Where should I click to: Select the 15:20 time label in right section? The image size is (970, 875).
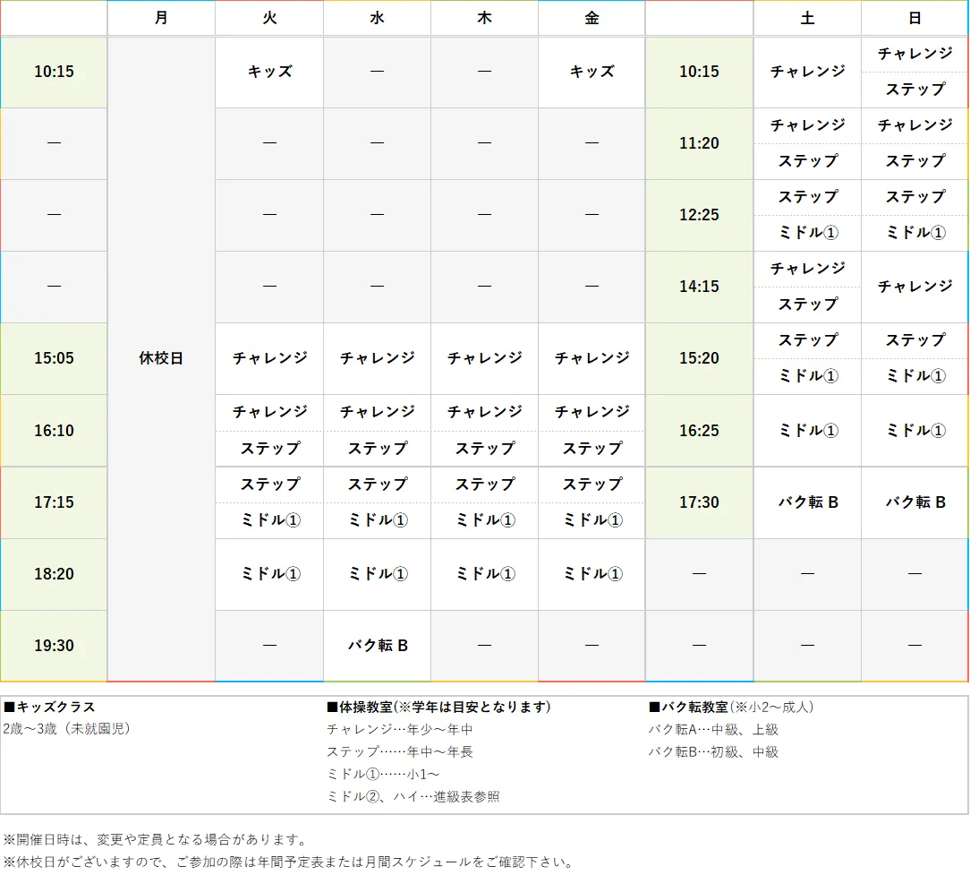tap(699, 358)
